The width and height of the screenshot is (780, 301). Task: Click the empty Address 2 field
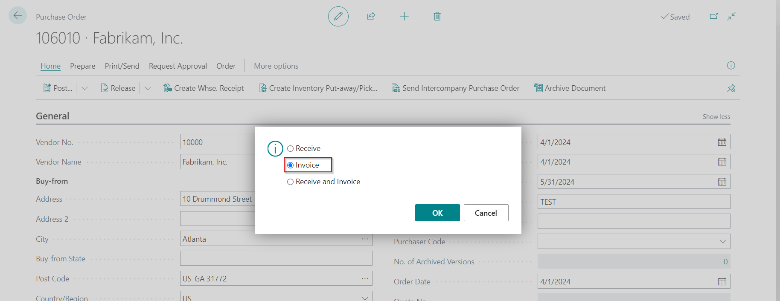pos(218,219)
